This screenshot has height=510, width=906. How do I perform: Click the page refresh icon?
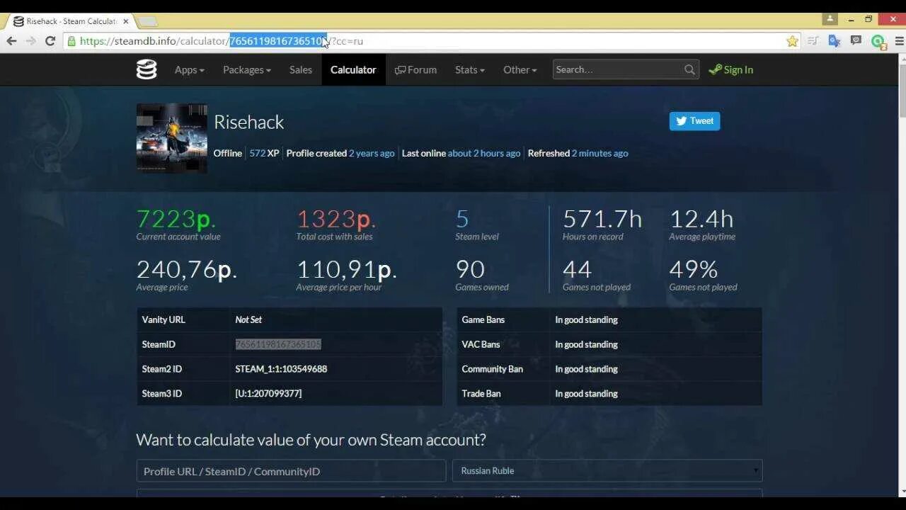tap(50, 41)
